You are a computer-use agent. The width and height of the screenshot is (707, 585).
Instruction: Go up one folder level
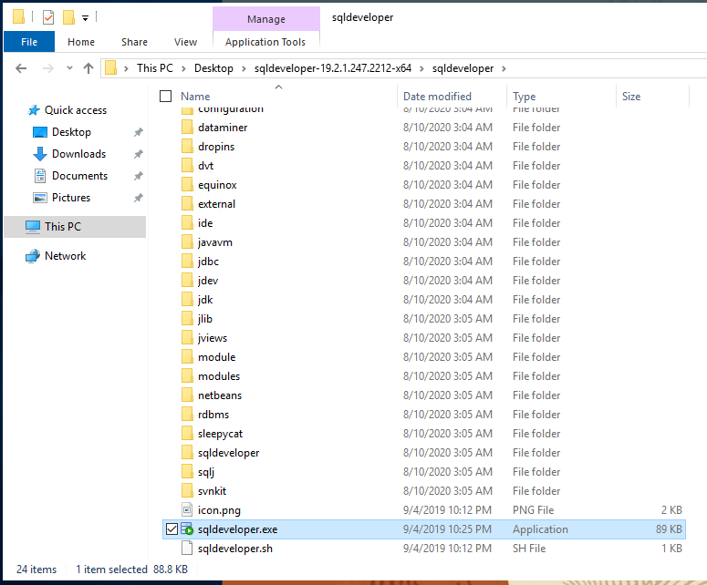(x=88, y=68)
